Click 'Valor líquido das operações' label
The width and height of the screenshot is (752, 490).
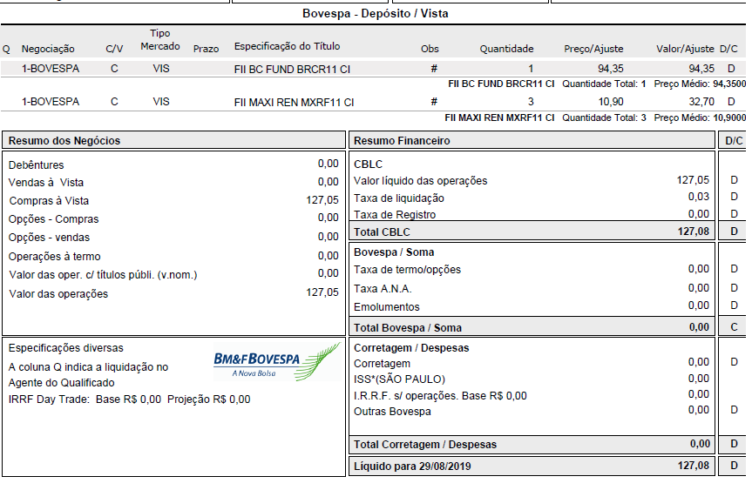click(x=421, y=181)
